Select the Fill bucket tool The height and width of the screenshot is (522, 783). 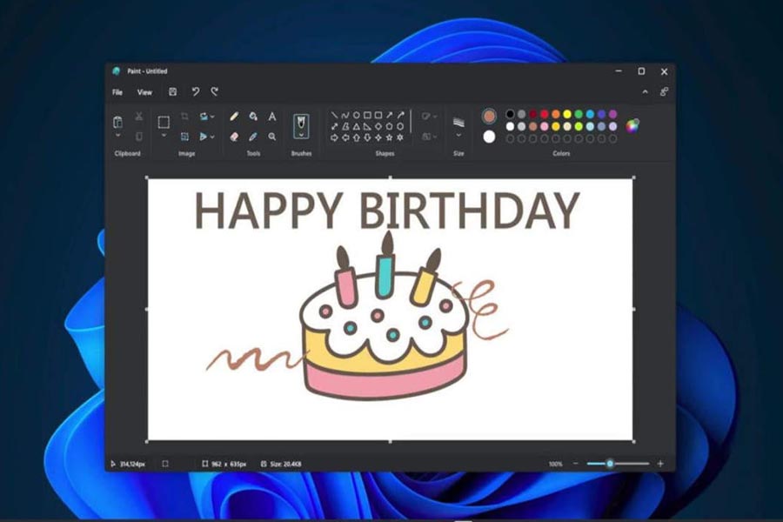pos(253,117)
